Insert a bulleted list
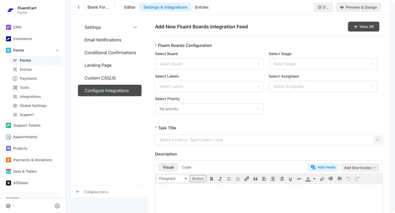 point(229,179)
